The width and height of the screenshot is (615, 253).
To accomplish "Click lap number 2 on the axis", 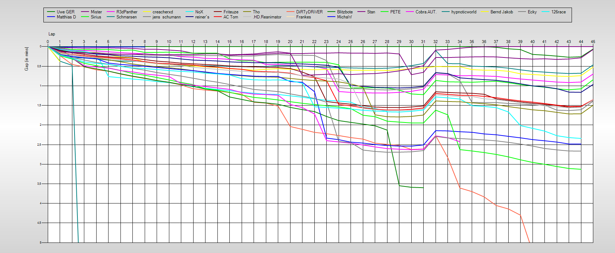I will tap(72, 42).
